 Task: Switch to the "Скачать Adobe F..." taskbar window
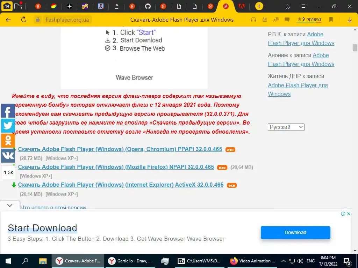(78, 261)
